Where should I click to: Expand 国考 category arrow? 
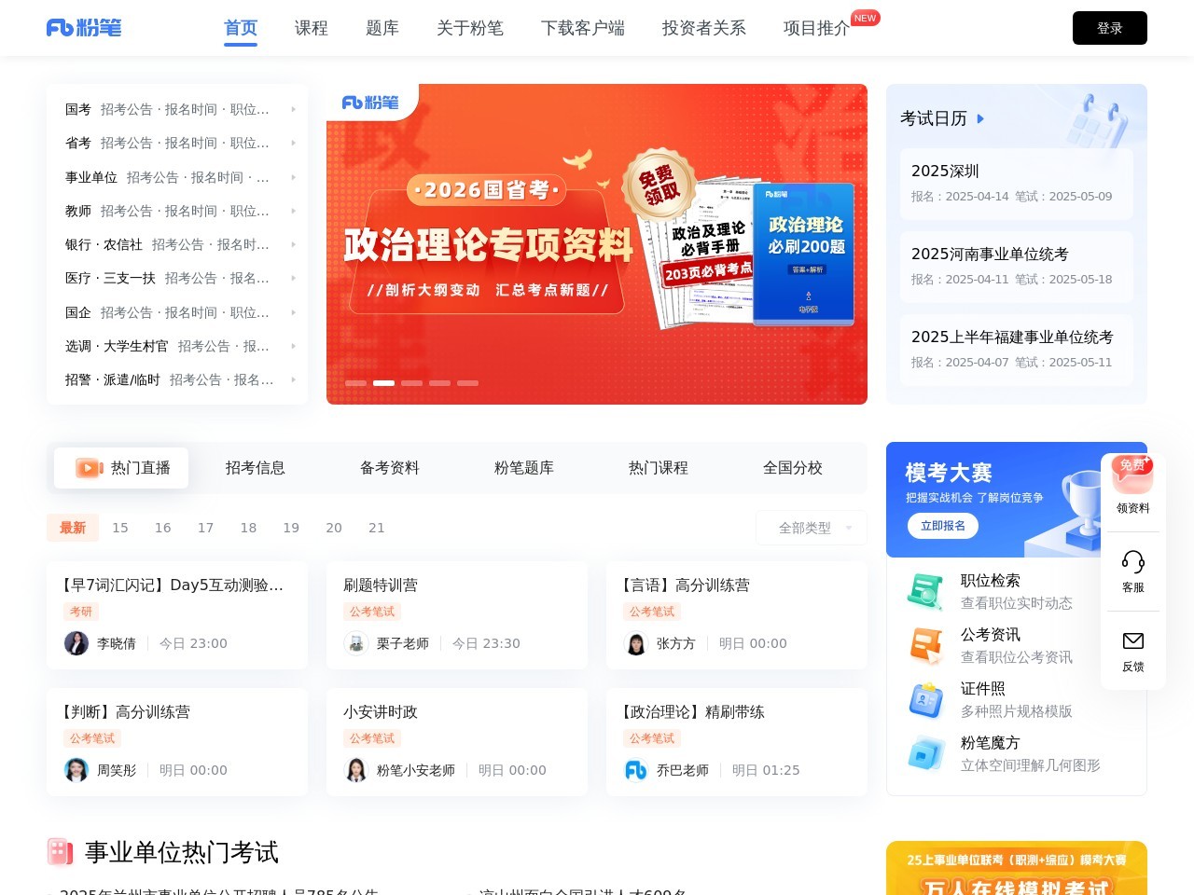[293, 109]
